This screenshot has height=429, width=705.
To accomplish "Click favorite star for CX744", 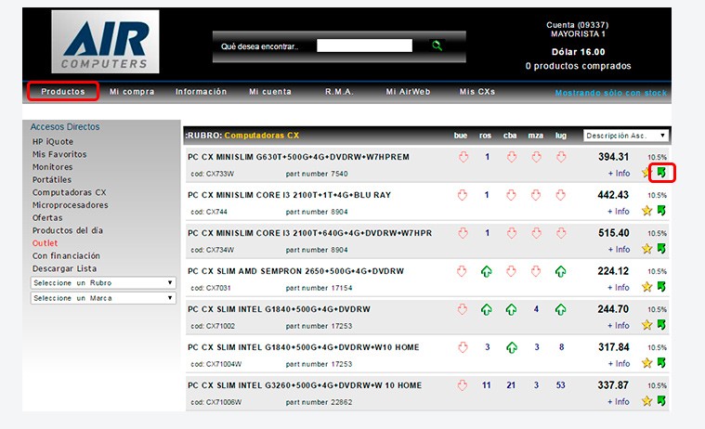I will (x=646, y=211).
